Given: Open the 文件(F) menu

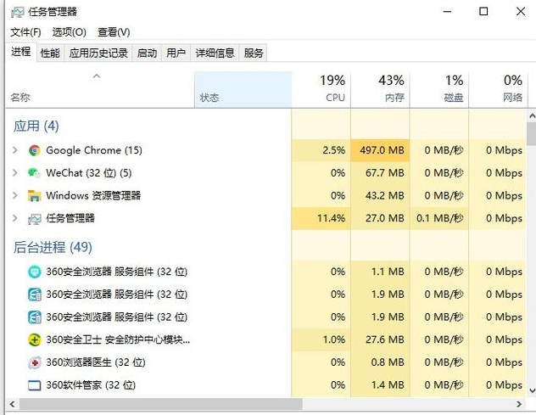Looking at the screenshot, I should pyautogui.click(x=25, y=32).
